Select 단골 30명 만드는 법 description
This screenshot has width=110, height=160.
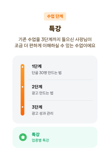(x=46, y=73)
